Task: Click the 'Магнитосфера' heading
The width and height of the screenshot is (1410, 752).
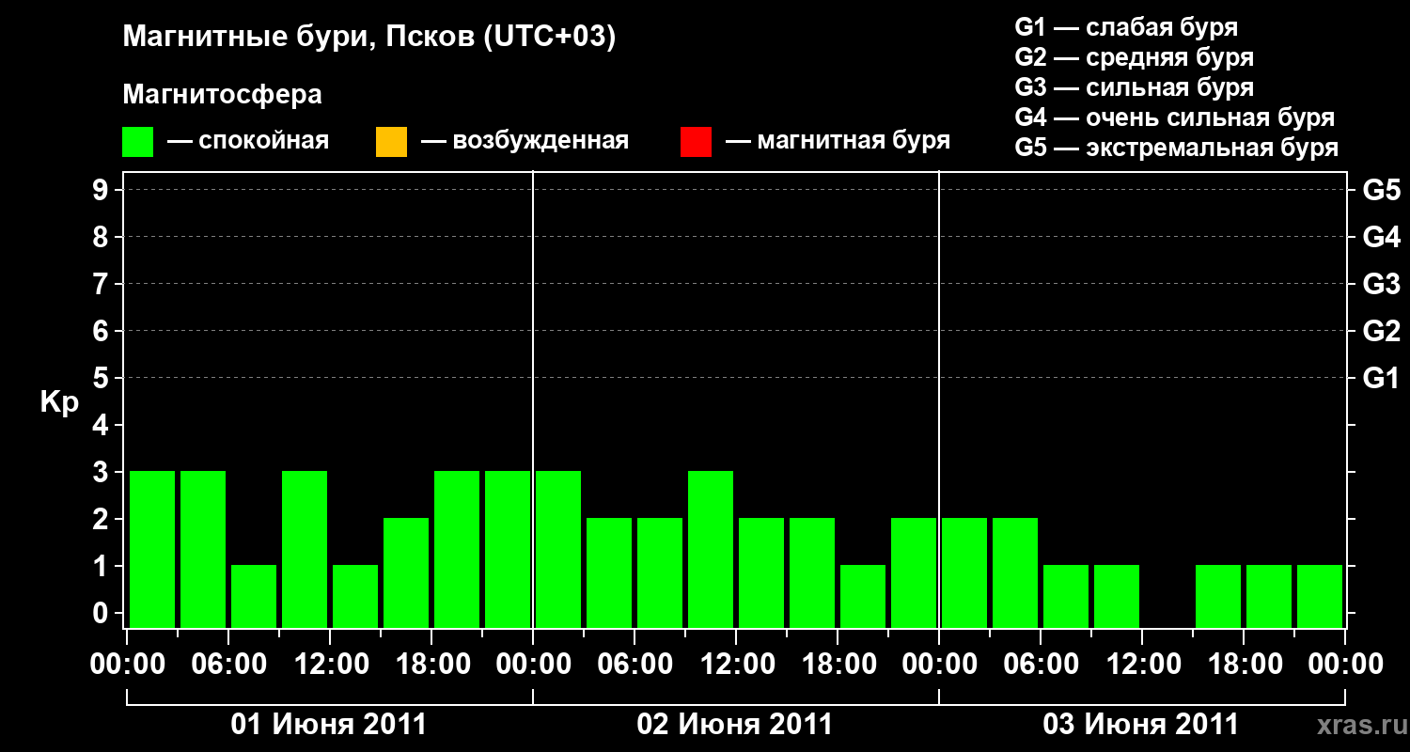Action: click(223, 95)
